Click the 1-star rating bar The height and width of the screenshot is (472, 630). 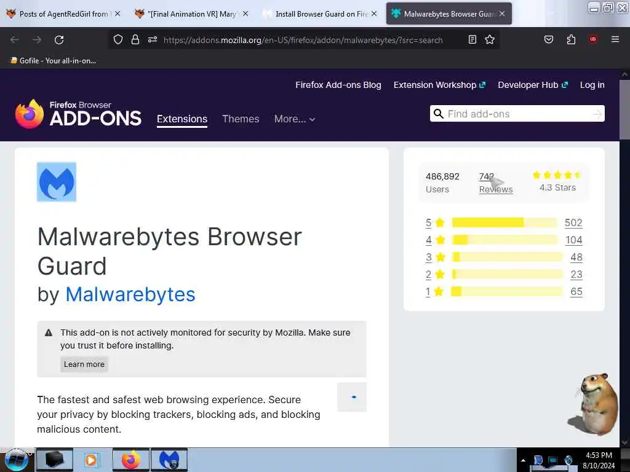point(507,291)
